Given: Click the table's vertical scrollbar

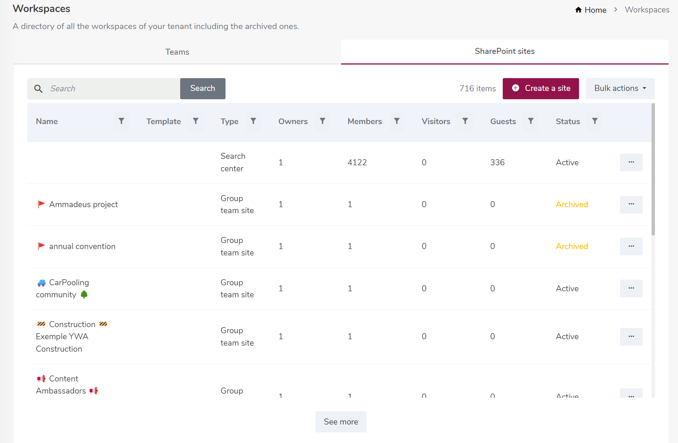Looking at the screenshot, I should tap(653, 170).
